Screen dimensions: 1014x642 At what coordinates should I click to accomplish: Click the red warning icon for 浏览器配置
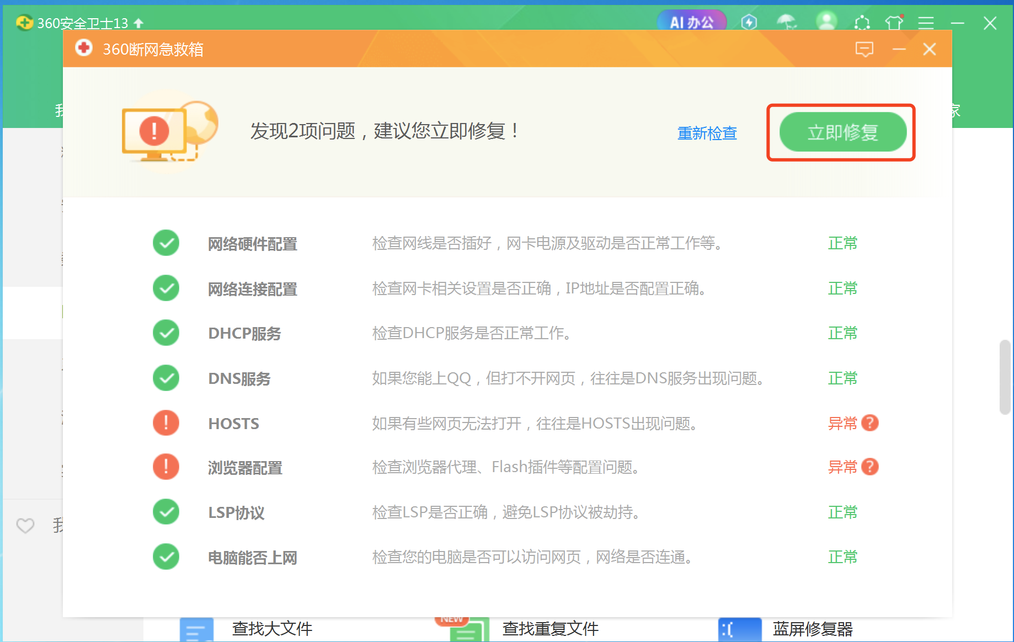[166, 467]
